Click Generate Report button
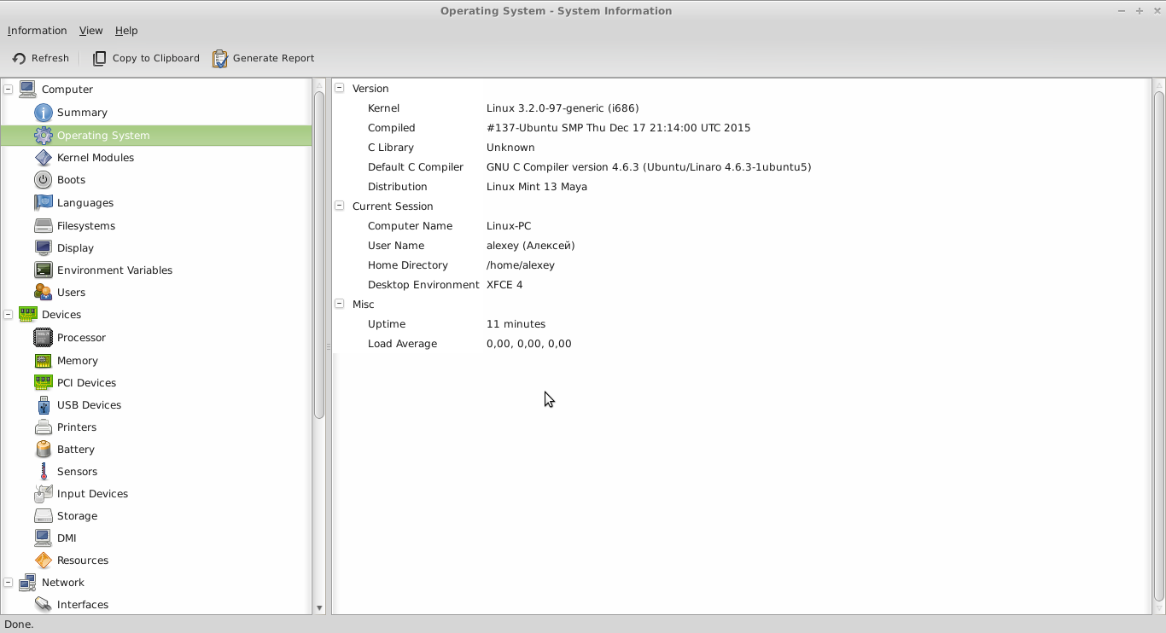This screenshot has width=1166, height=633. pyautogui.click(x=264, y=58)
